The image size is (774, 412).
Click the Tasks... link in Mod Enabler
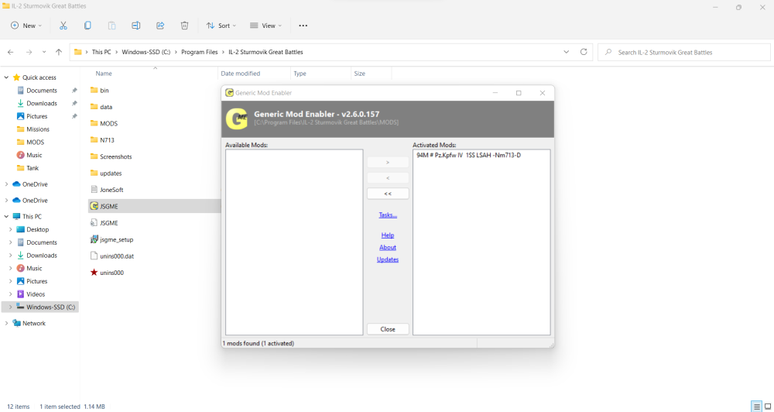(388, 215)
